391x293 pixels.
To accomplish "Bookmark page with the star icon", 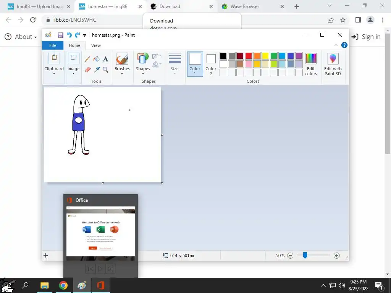I will point(343,20).
